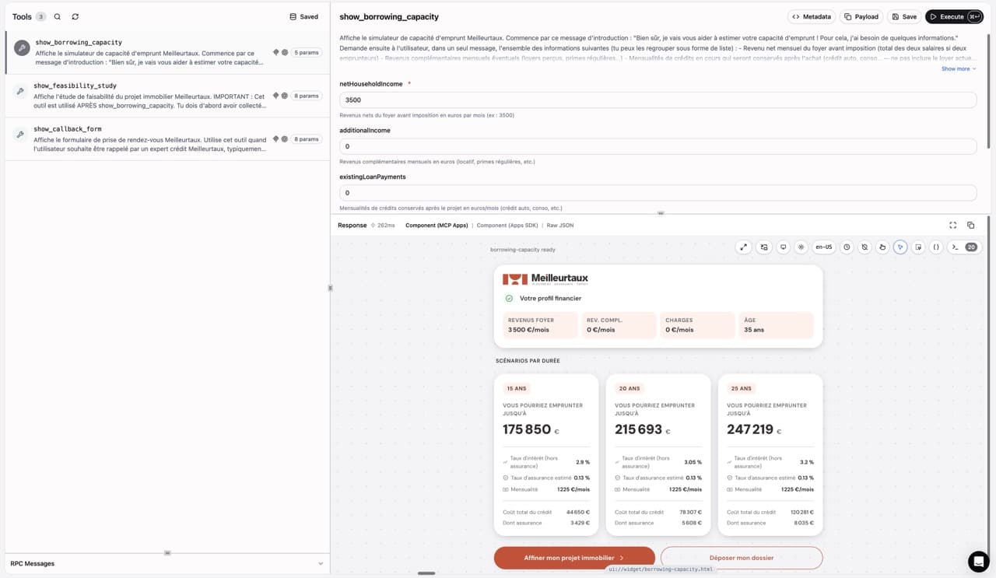Click the Meilleurtaux logo

point(545,278)
